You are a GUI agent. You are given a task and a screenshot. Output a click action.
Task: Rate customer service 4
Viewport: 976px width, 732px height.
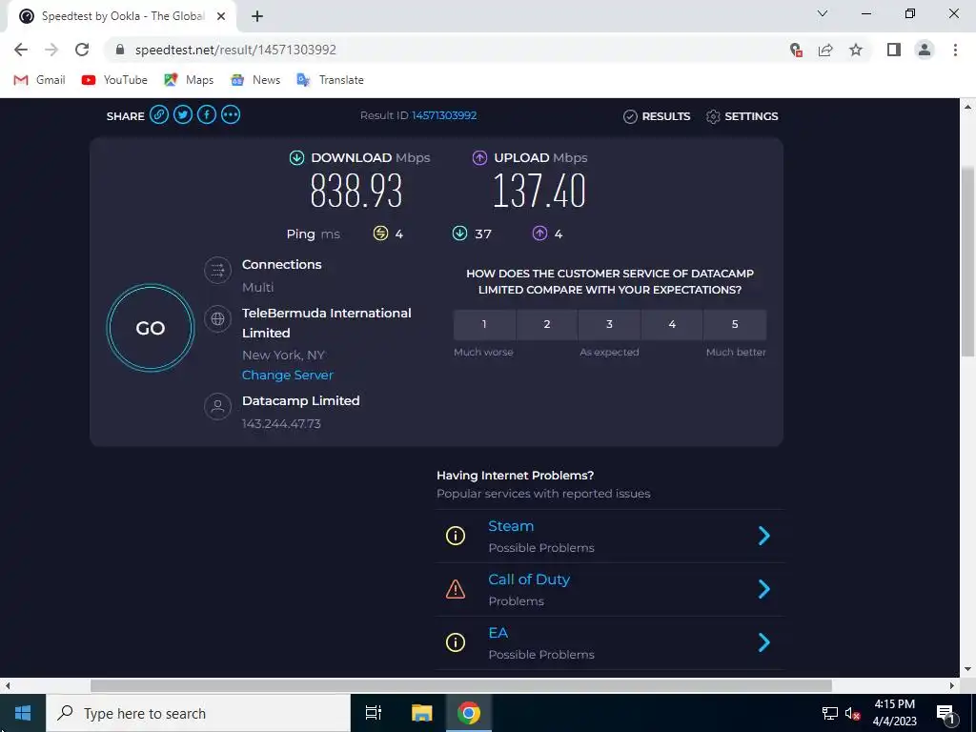672,324
